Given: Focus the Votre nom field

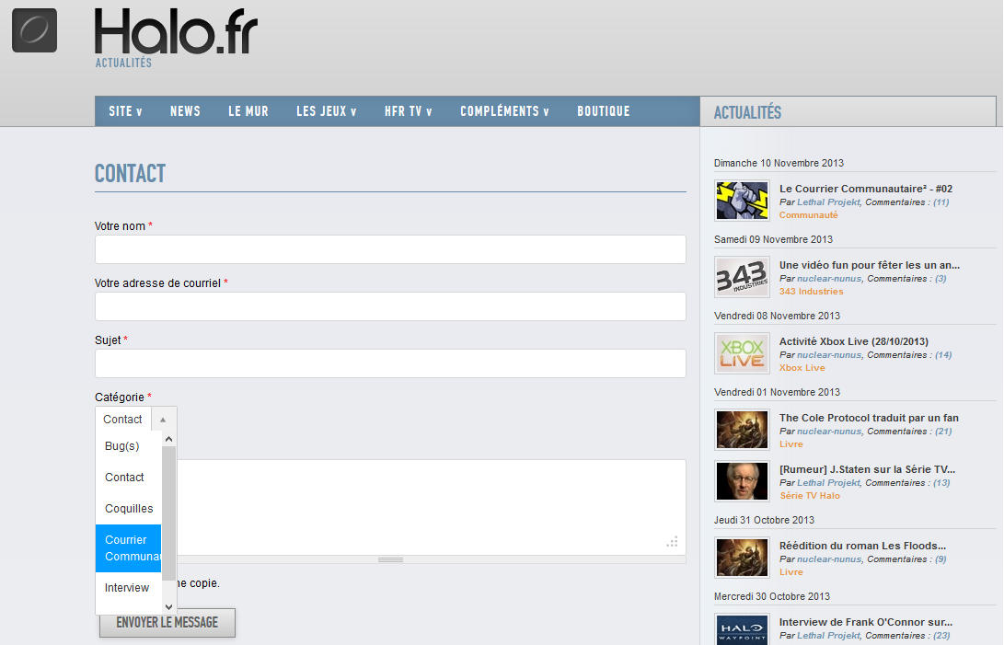Looking at the screenshot, I should pyautogui.click(x=390, y=249).
